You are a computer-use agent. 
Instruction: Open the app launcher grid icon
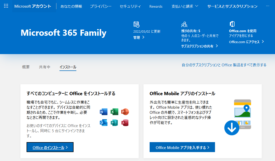click(6, 6)
